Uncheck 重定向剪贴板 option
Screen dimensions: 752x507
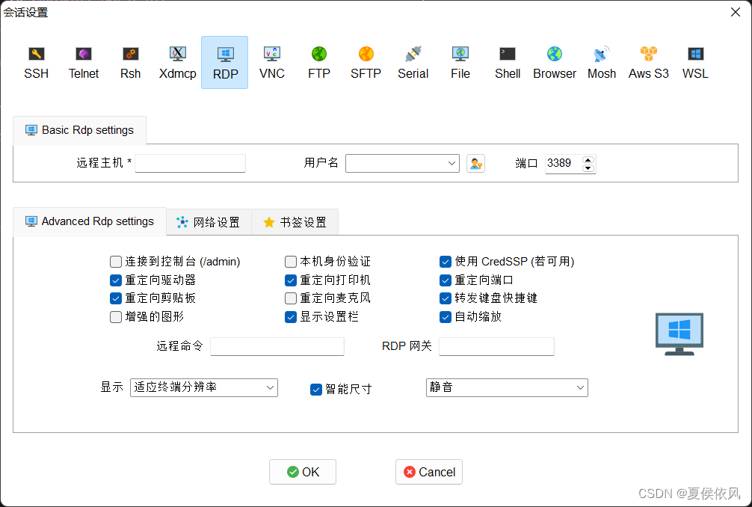(x=116, y=298)
